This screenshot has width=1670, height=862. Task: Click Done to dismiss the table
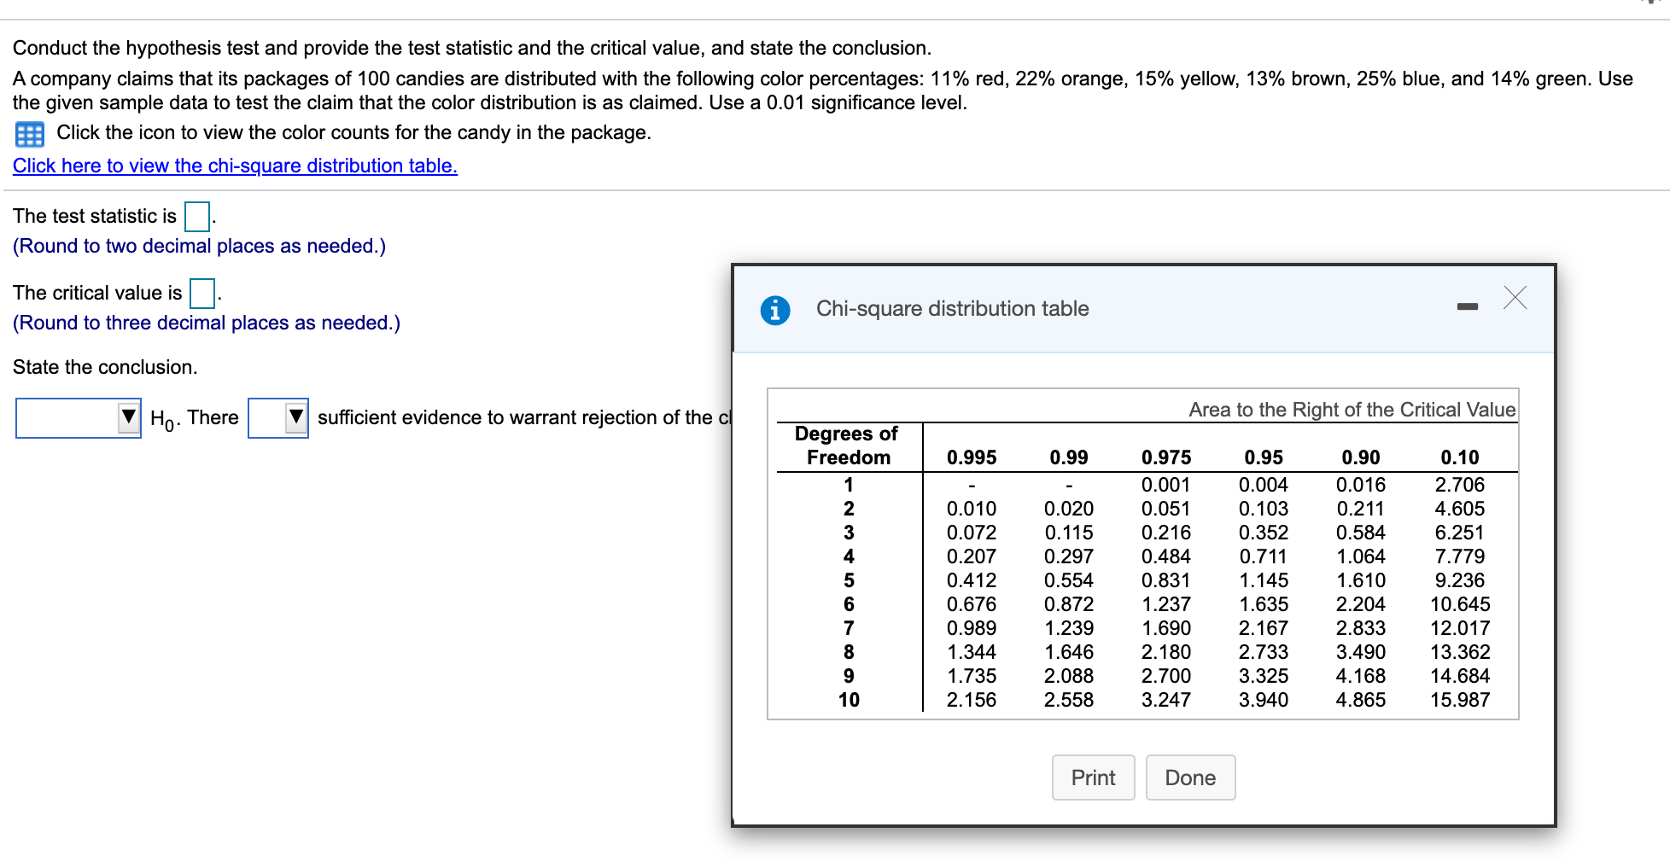click(1190, 778)
